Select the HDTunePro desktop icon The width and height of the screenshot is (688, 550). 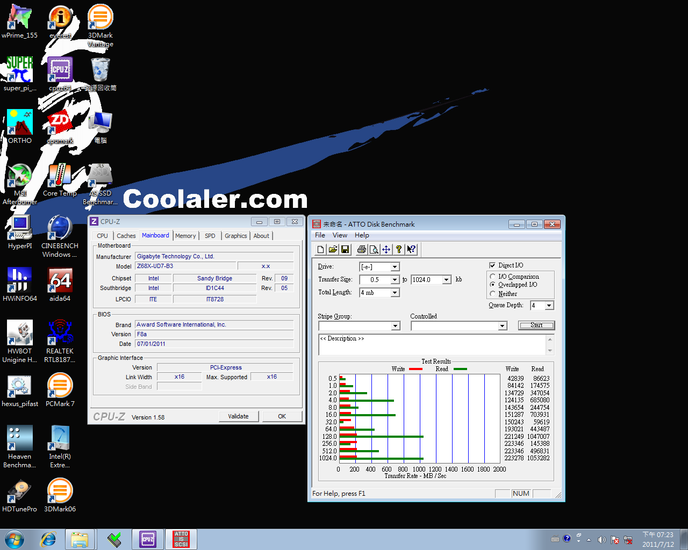(20, 495)
